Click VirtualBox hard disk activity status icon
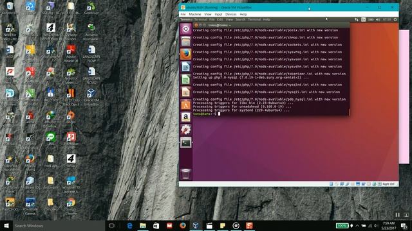The width and height of the screenshot is (412, 231). click(x=332, y=184)
